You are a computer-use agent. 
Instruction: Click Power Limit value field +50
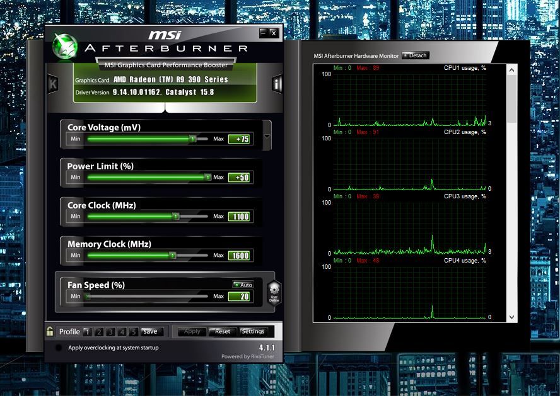(x=239, y=178)
